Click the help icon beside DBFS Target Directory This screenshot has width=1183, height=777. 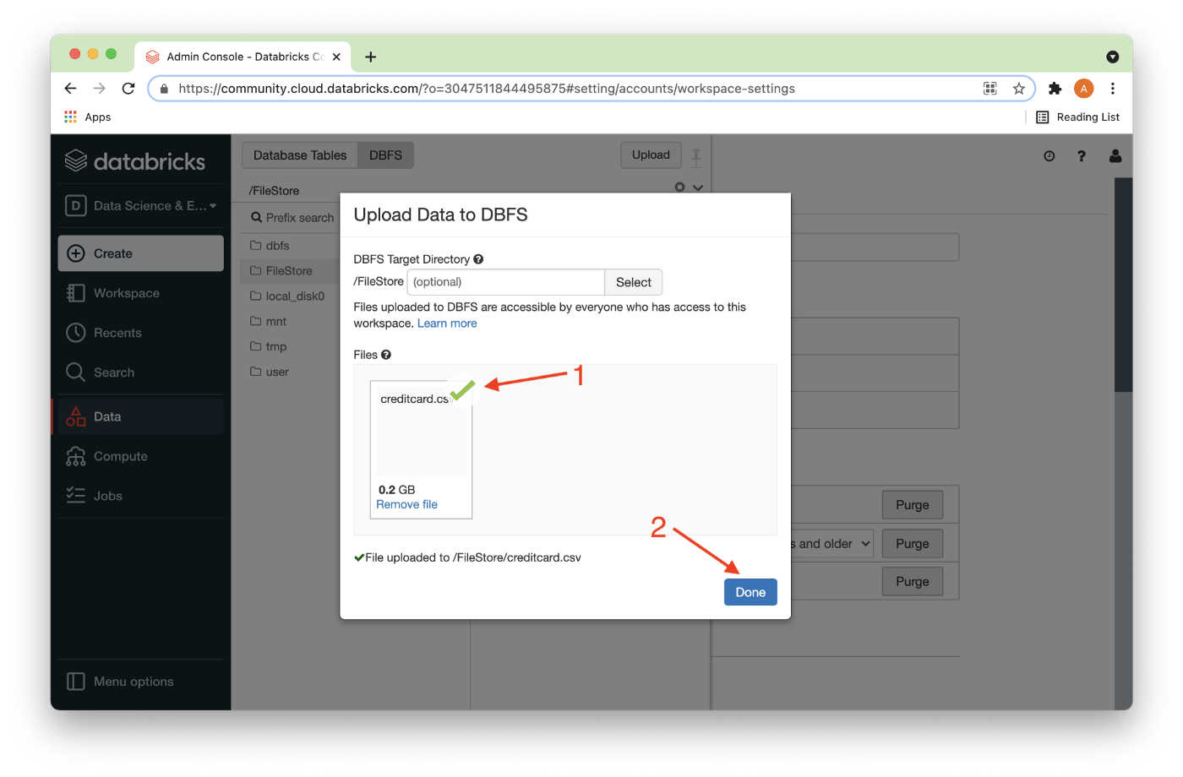pyautogui.click(x=478, y=259)
